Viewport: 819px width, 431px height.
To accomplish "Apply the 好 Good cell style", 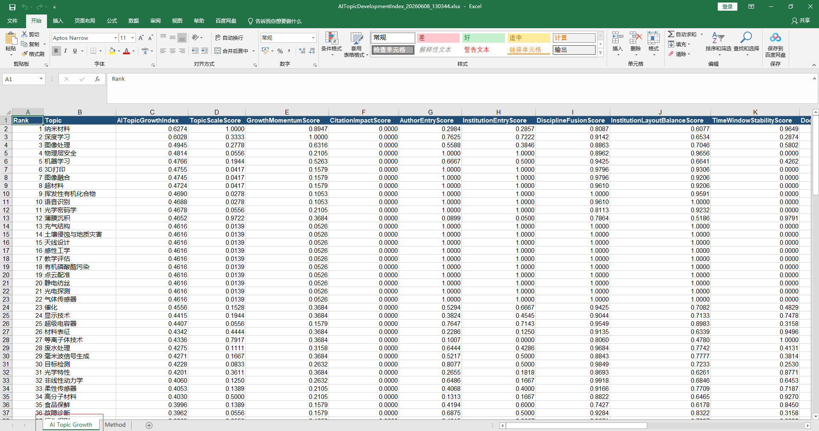I will (x=484, y=38).
